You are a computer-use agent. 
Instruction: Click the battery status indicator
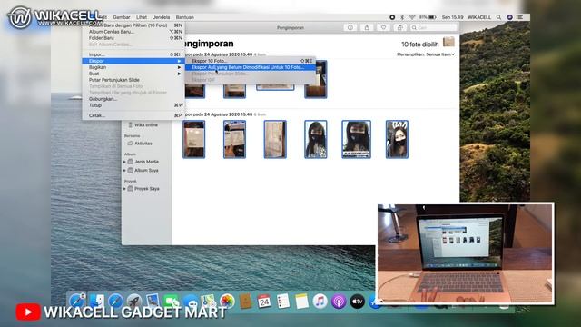[428, 17]
